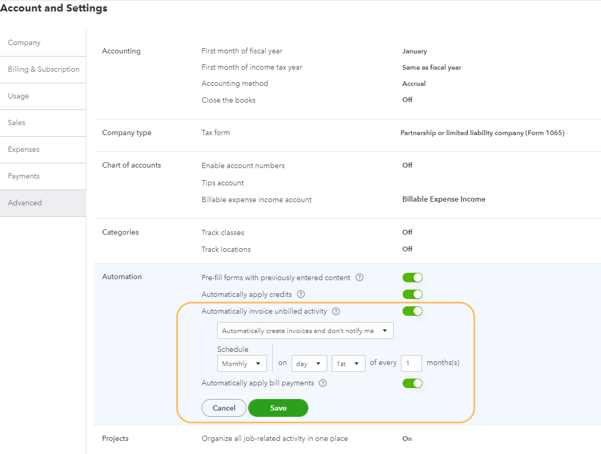Turn off Automatically invoice unbilled activity
Screen dimensions: 601x454
pyautogui.click(x=412, y=311)
